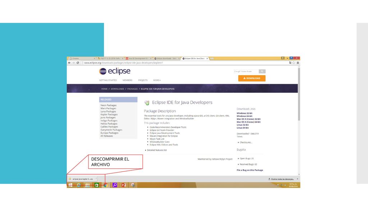Image resolution: width=368 pixels, height=207 pixels.
Task: Click the Eclipse logo in page header
Action: coord(115,71)
